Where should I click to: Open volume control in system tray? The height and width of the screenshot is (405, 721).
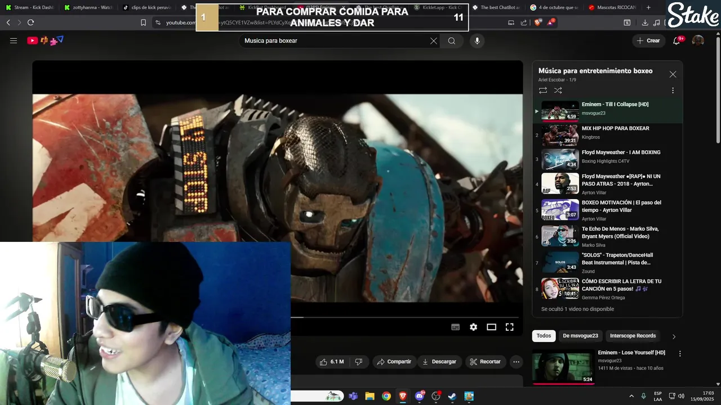coord(682,396)
